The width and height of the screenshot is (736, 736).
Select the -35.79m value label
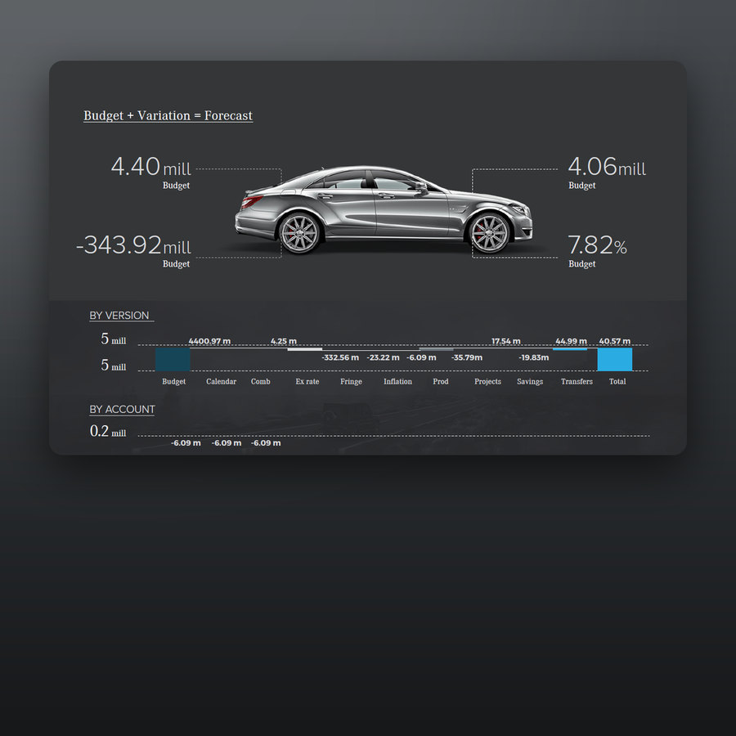(x=467, y=357)
